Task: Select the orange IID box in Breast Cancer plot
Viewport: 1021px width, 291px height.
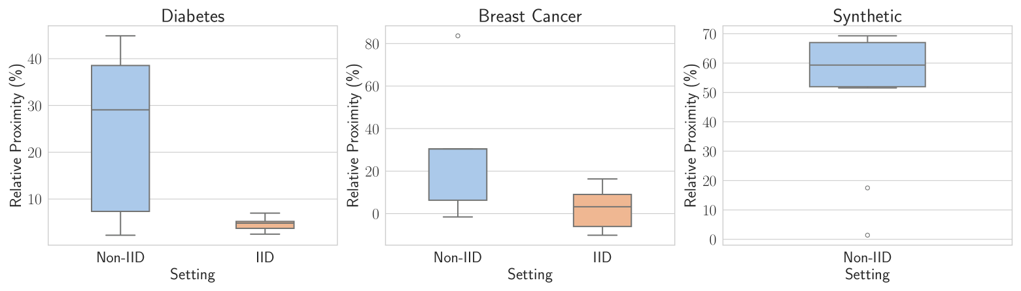Action: [x=602, y=210]
